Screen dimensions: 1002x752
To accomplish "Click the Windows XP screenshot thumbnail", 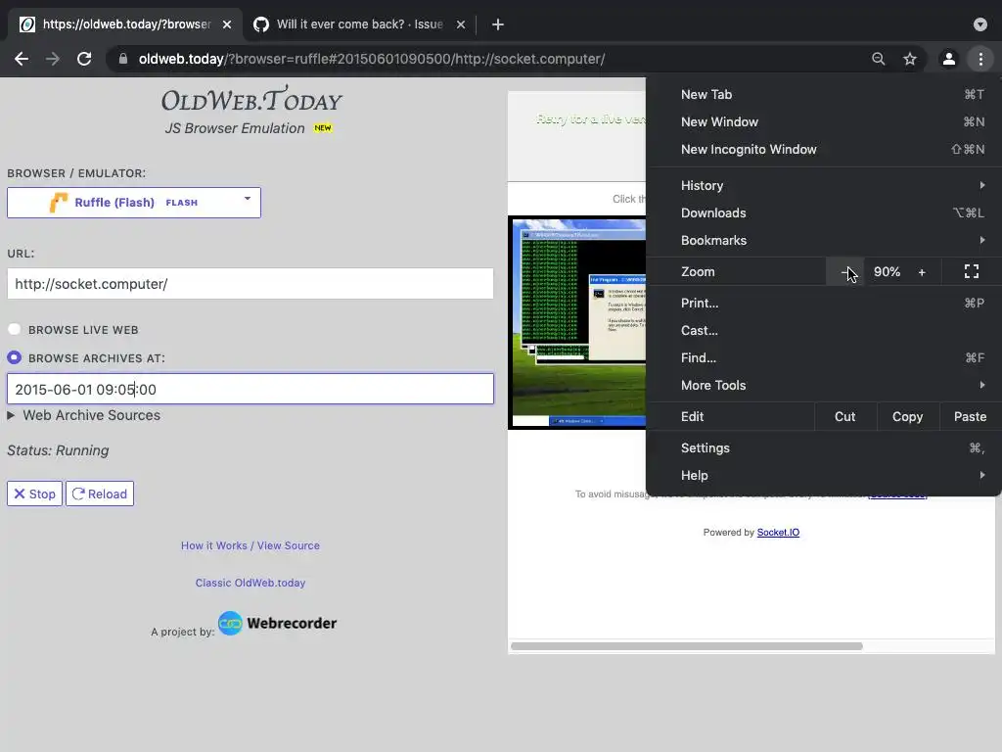I will 577,323.
